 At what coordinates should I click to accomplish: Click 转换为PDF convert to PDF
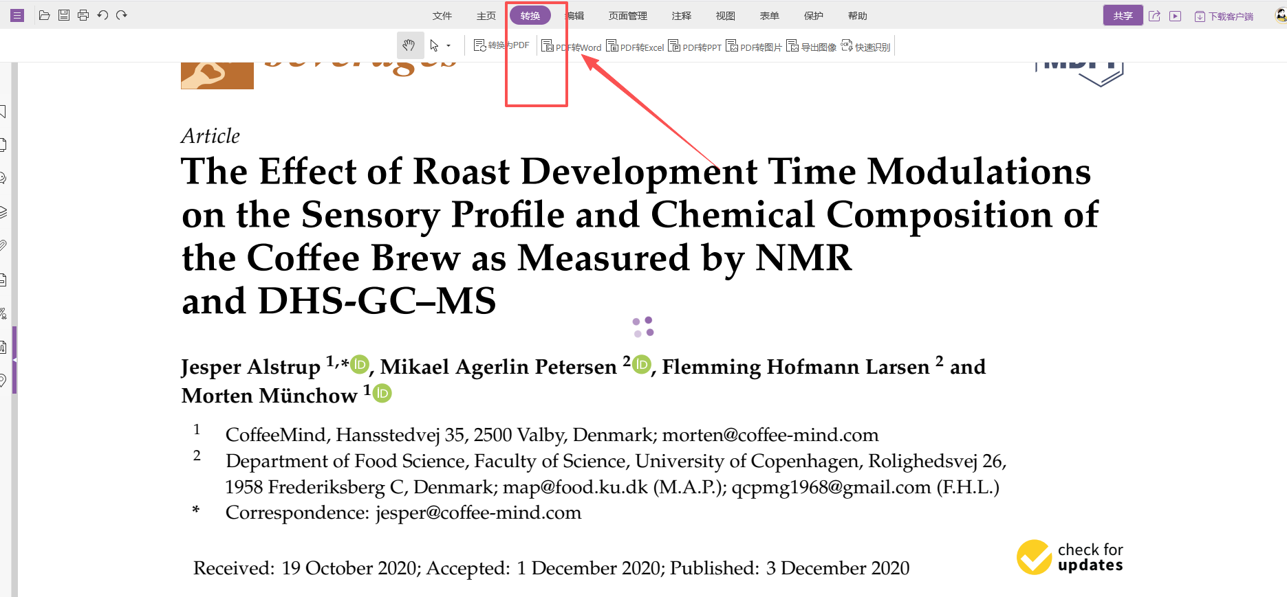coord(501,46)
